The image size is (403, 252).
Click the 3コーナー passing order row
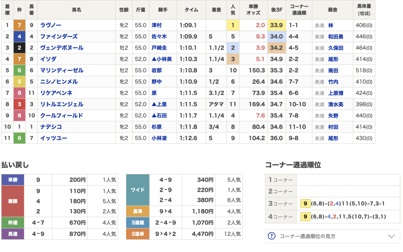333,204
